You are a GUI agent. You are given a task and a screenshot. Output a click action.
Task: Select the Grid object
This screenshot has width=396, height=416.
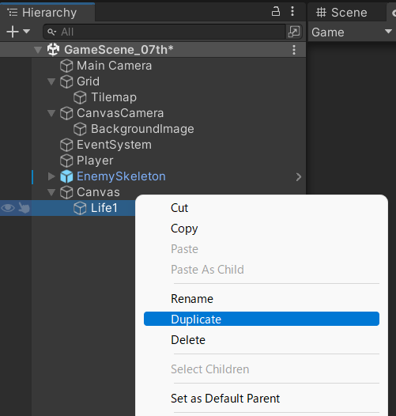88,81
